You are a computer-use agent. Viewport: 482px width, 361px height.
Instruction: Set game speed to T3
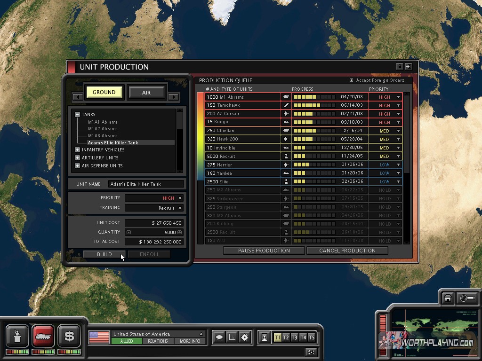[x=294, y=337]
